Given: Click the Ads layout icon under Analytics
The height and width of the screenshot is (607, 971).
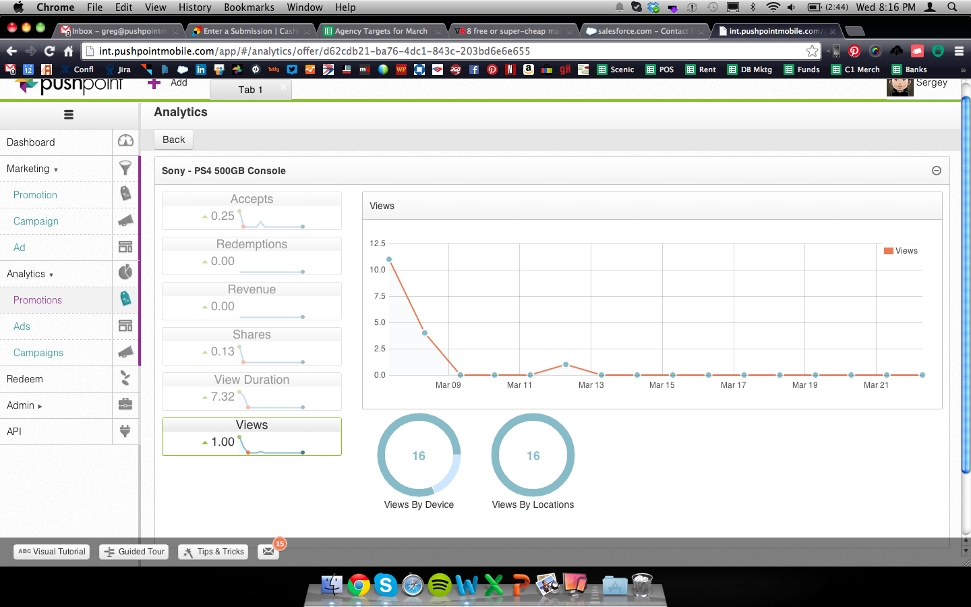Looking at the screenshot, I should click(125, 326).
